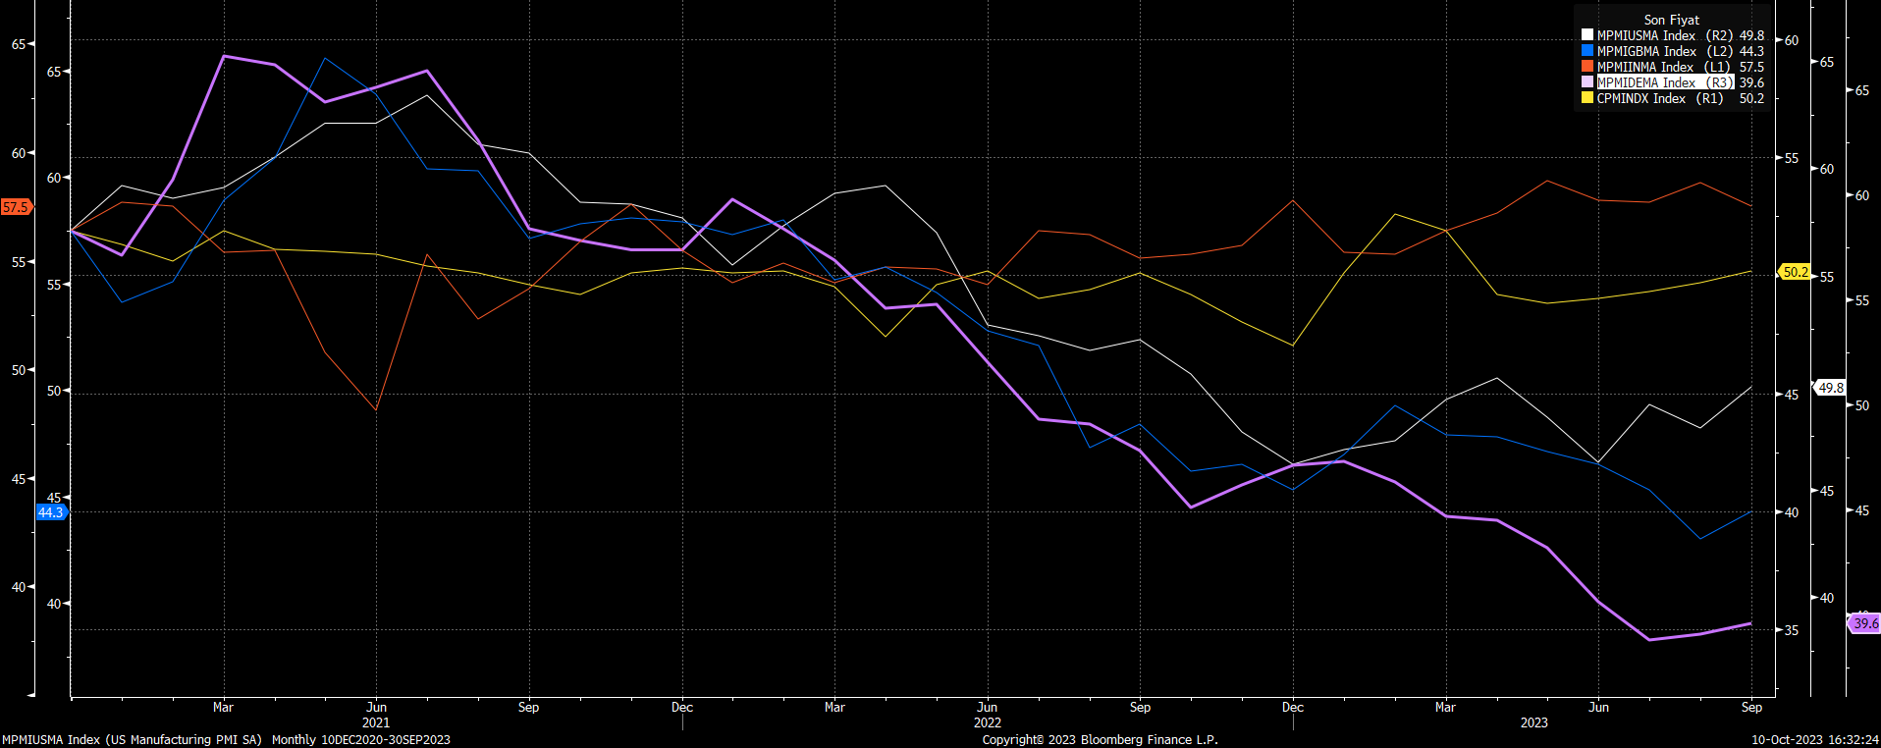This screenshot has height=748, width=1881.
Task: Click the Son Fiyat legend header
Action: click(x=1672, y=20)
